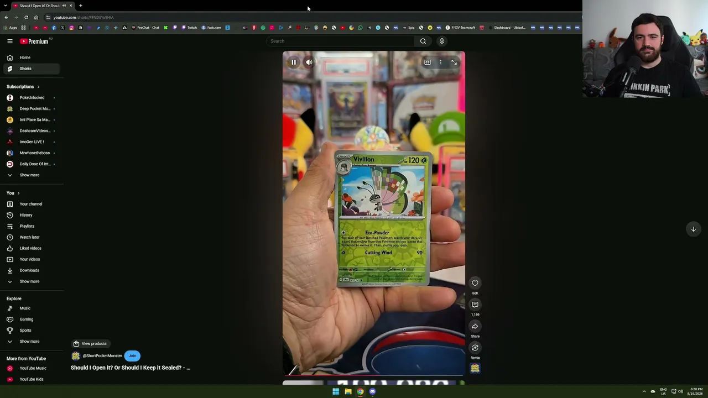The image size is (708, 398).
Task: Click the search magnifier button
Action: pos(423,41)
